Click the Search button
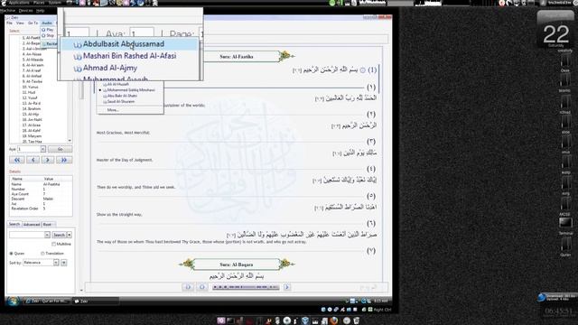Viewport: 578px width, 325px height. point(59,235)
